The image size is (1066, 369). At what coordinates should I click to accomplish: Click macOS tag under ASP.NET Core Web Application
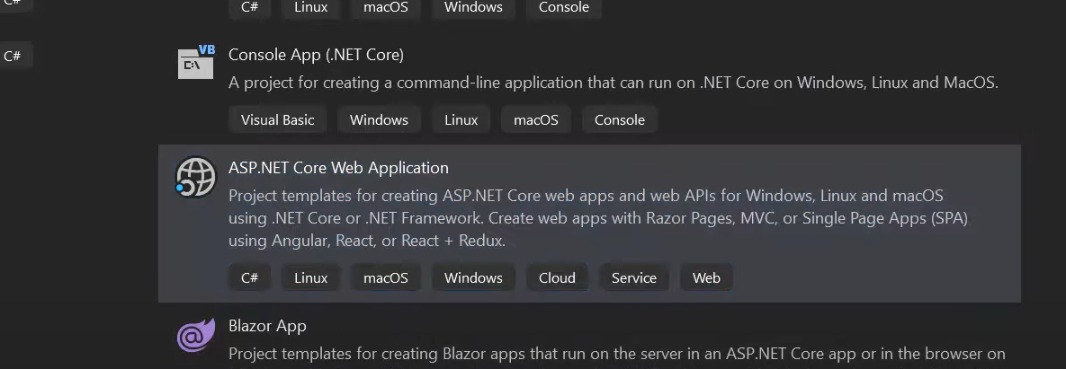click(x=386, y=278)
